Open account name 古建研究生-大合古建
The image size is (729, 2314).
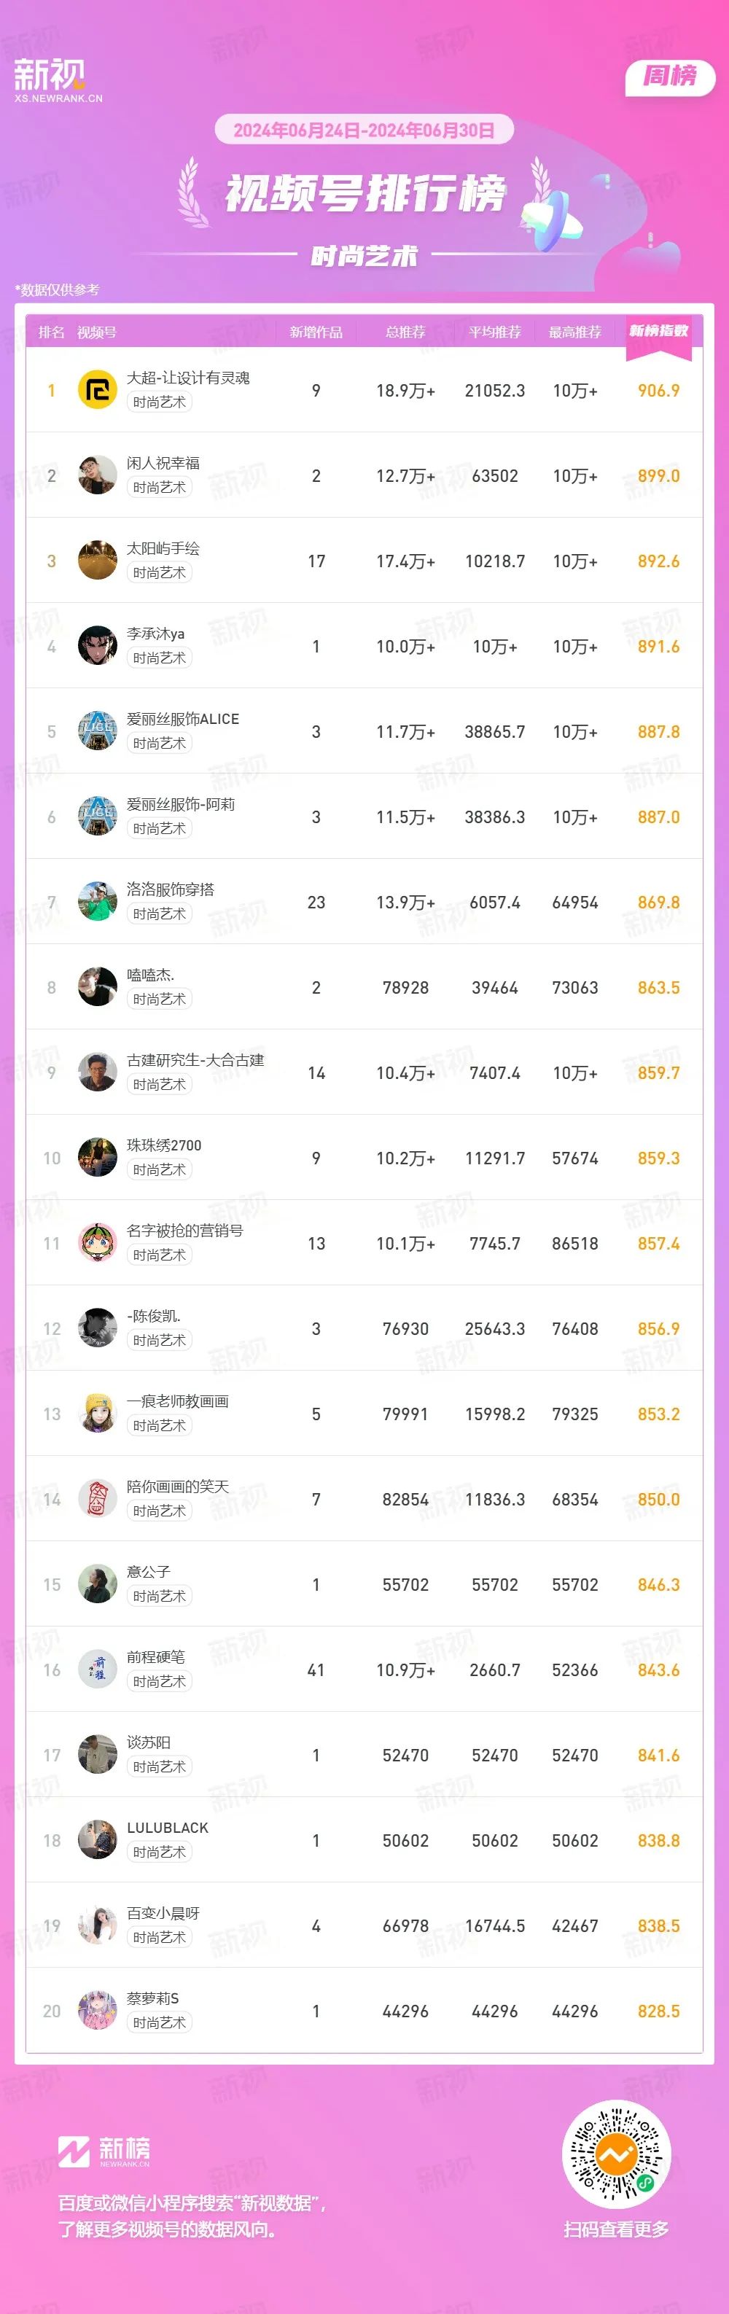[x=195, y=1060]
